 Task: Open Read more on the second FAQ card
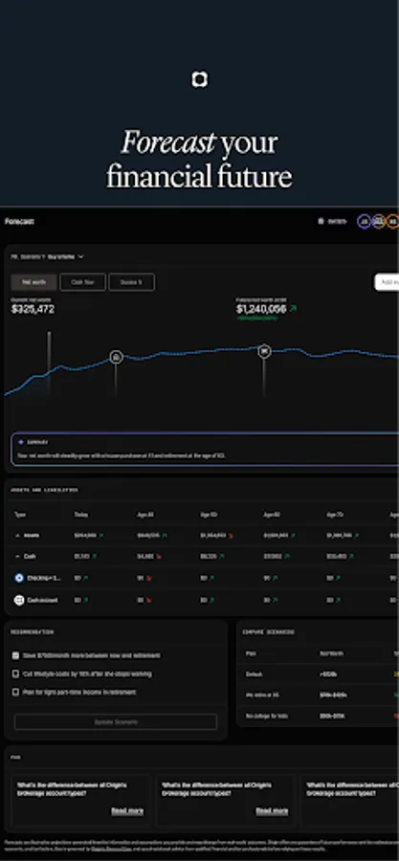[272, 811]
